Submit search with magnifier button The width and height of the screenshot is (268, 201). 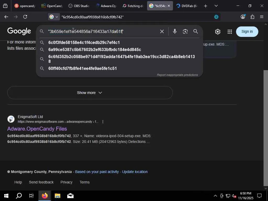[x=196, y=31]
